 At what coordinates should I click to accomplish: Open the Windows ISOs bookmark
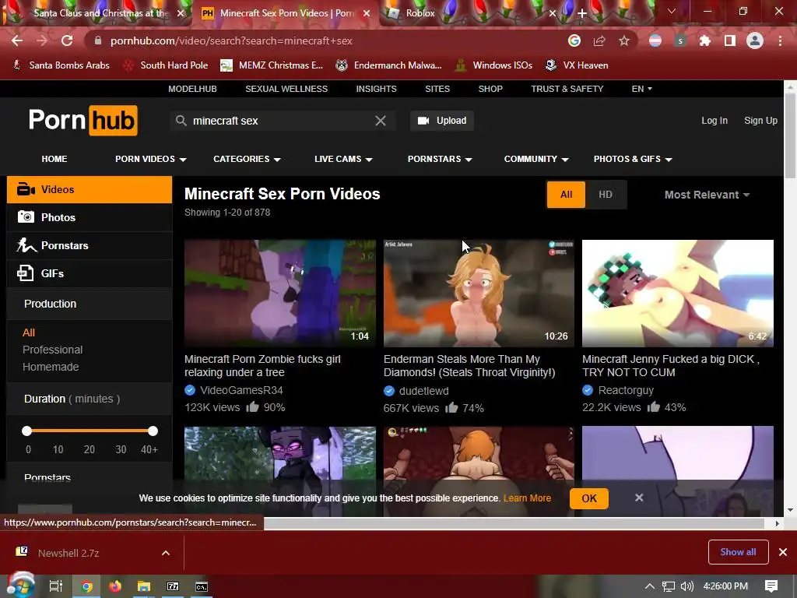(493, 65)
